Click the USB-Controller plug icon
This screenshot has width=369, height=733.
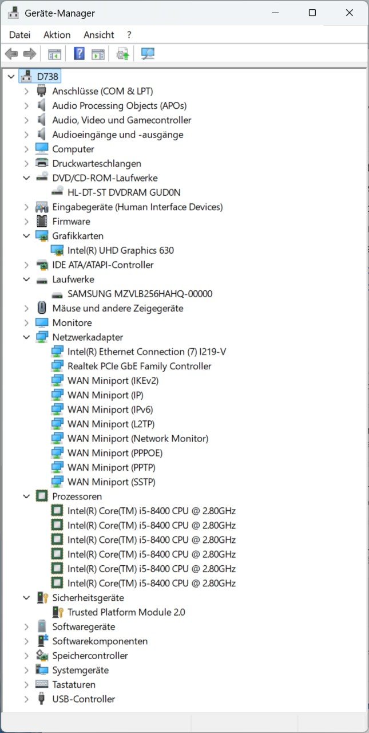pos(42,699)
